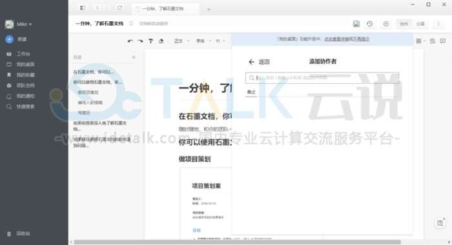Open the 字体 font dropdown
The image size is (452, 245).
(203, 41)
